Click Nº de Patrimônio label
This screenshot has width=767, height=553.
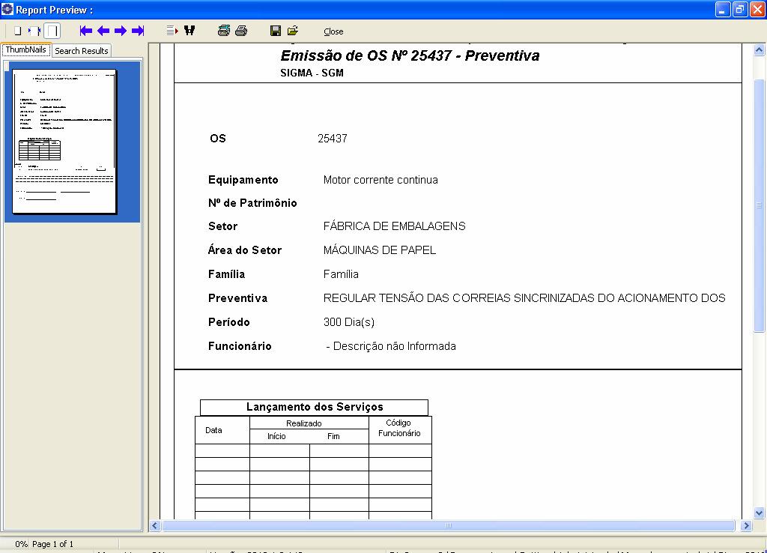pos(252,203)
